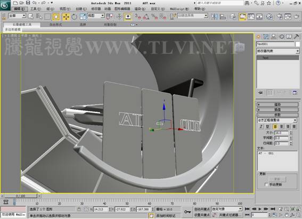
Task: Open Render Setup icon in main toolbar
Action: [x=279, y=17]
